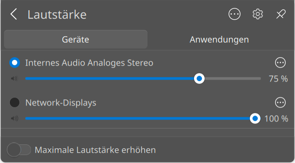
Task: Click the Lautstärke title text
Action: [57, 15]
